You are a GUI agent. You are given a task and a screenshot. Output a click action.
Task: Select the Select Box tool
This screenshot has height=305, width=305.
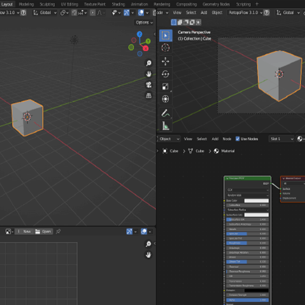(165, 35)
